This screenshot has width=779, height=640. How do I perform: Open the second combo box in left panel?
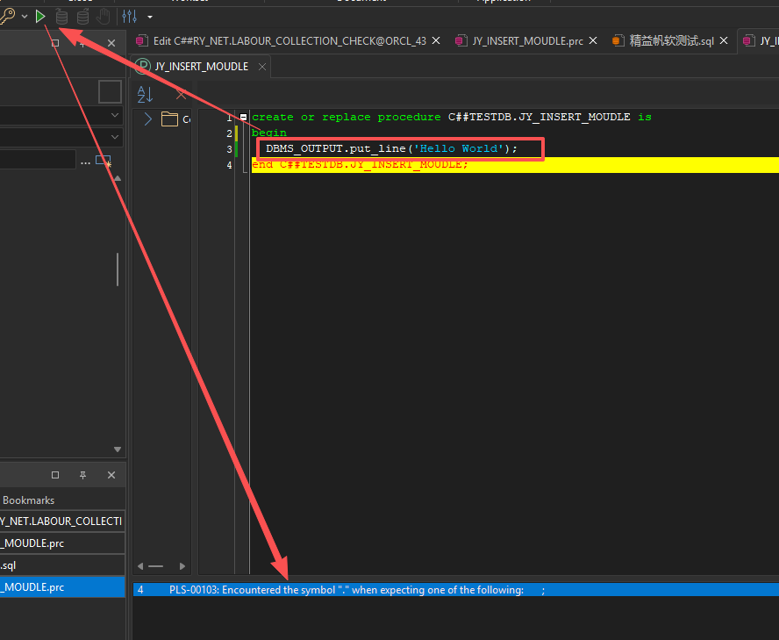61,137
